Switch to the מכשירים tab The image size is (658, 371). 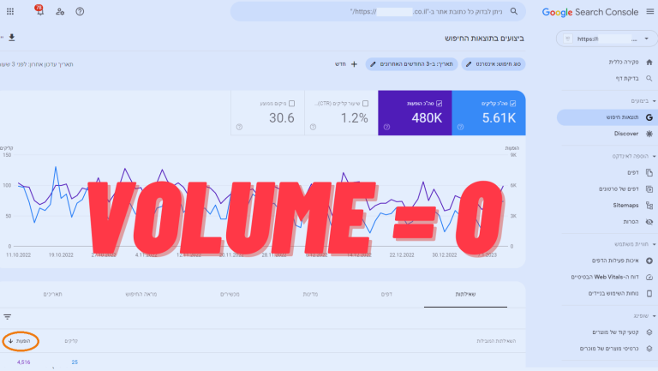(x=230, y=294)
